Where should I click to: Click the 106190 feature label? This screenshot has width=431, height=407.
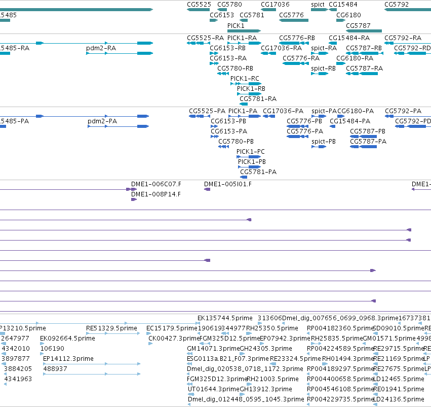52,349
